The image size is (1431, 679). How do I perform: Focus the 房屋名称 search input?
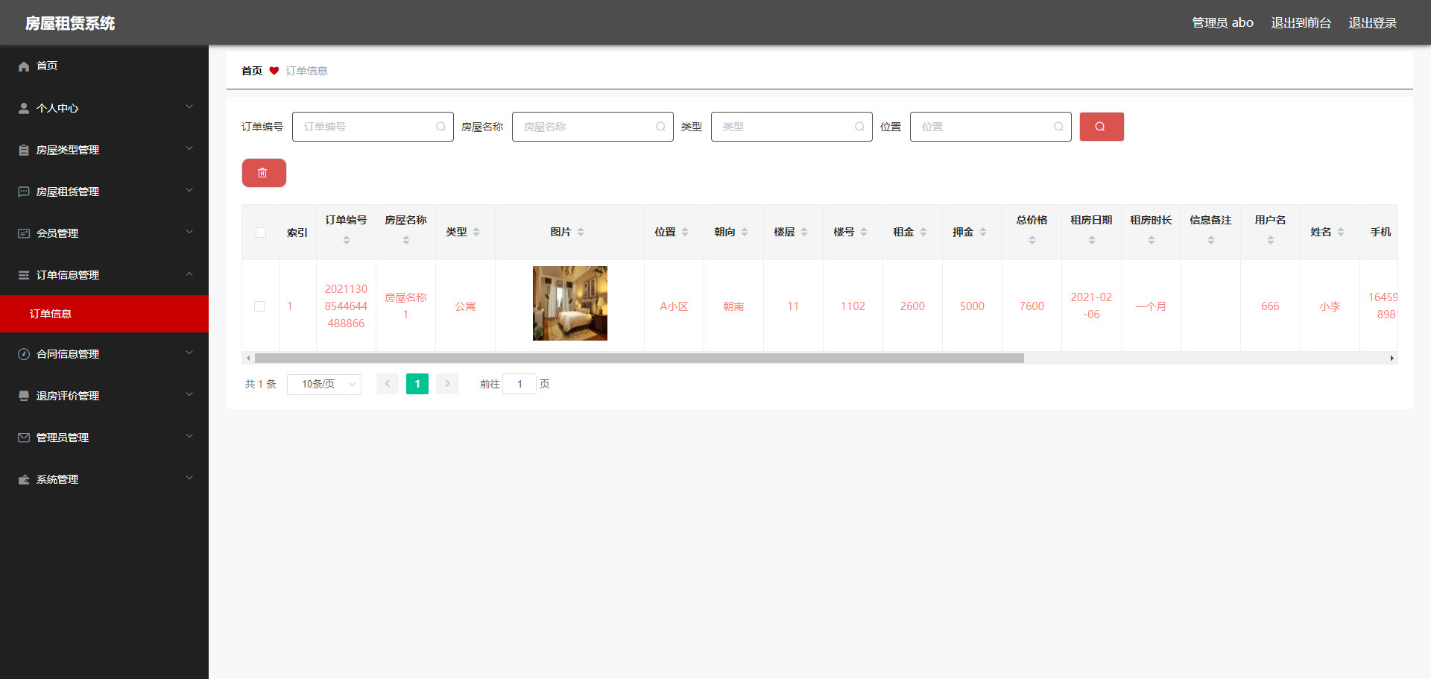pos(593,127)
